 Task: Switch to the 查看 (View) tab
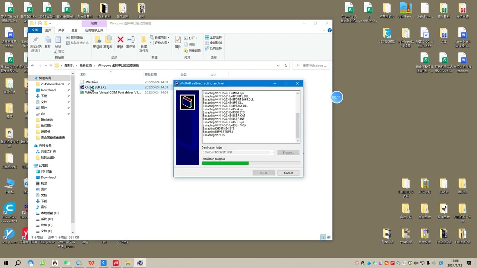click(x=75, y=30)
